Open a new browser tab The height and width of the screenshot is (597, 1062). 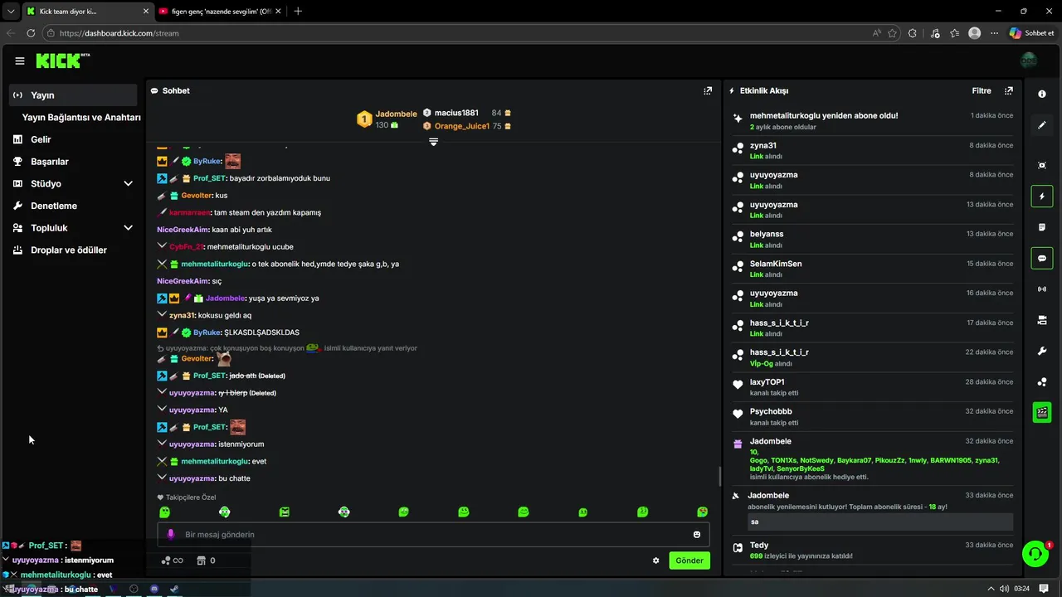pos(298,12)
